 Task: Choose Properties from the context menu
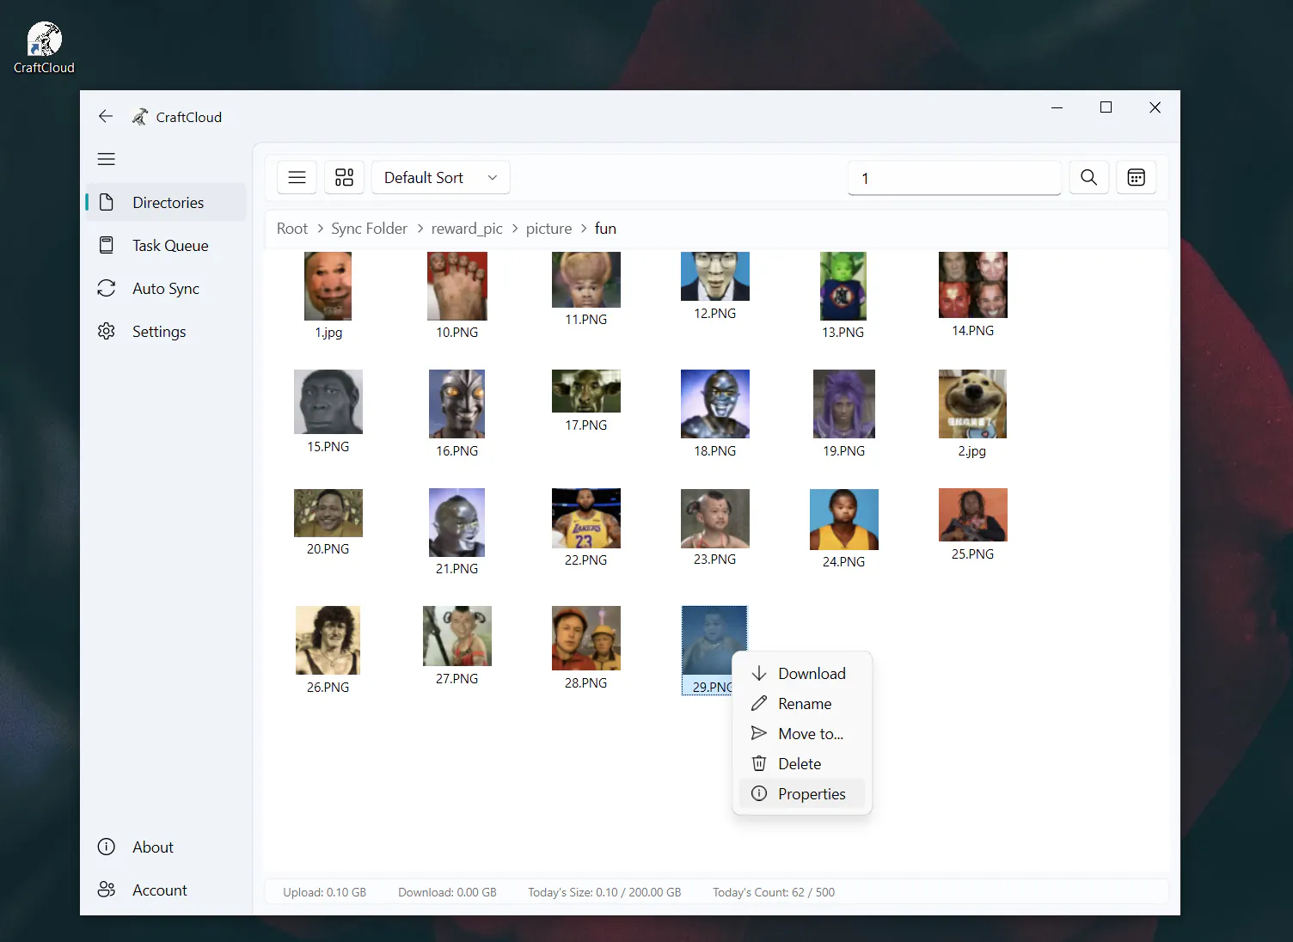click(x=801, y=794)
